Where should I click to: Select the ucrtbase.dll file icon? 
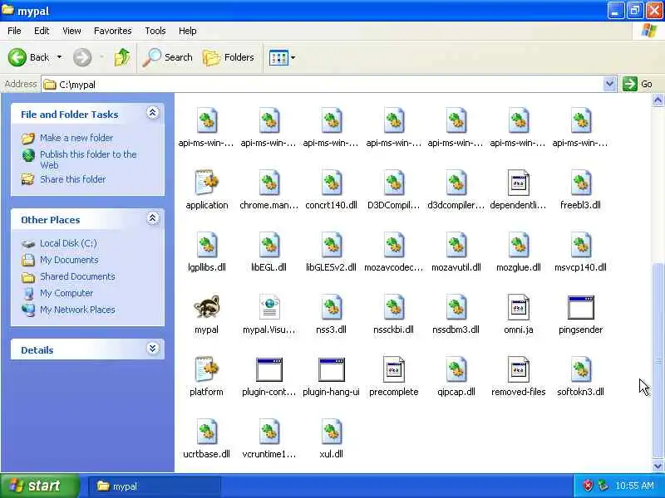click(x=206, y=432)
